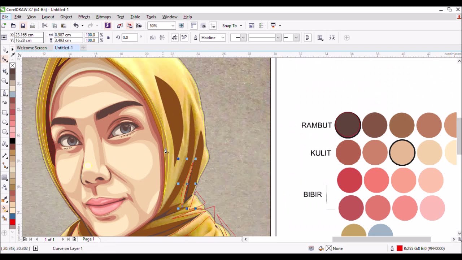Pick the red swatch in the document palette

tap(12, 222)
